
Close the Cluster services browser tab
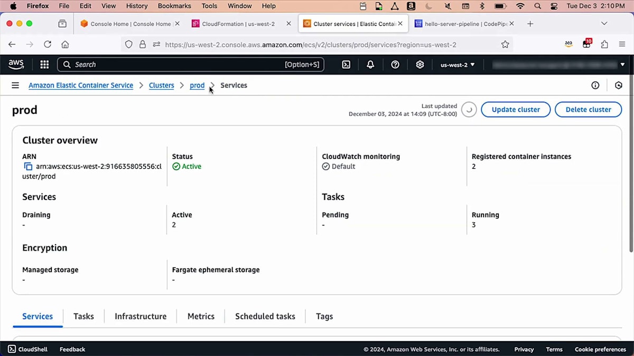[x=400, y=24]
